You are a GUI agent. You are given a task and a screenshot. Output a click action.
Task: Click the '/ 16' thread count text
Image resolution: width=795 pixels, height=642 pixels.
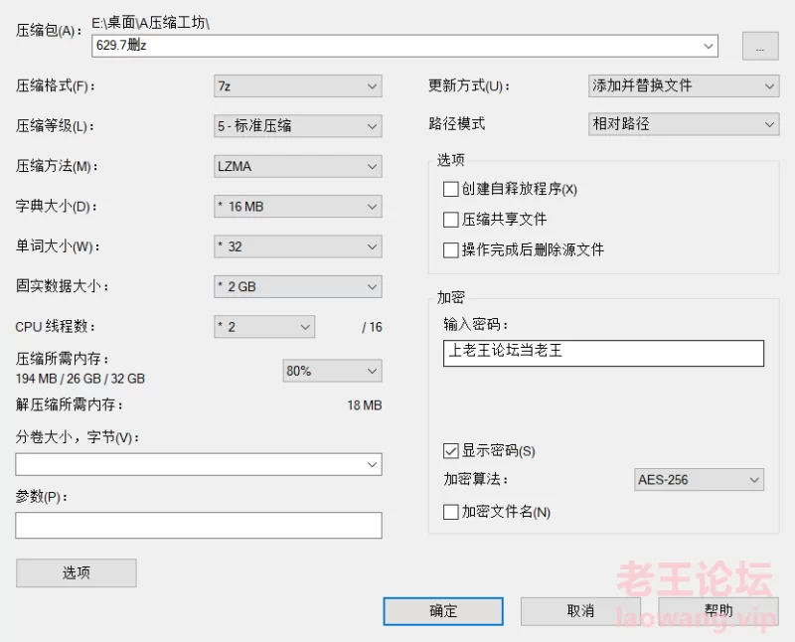point(372,327)
